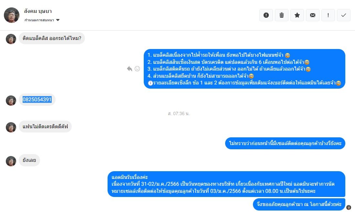
Task: Click the reply arrow beside blacklist message
Action: [x=130, y=69]
